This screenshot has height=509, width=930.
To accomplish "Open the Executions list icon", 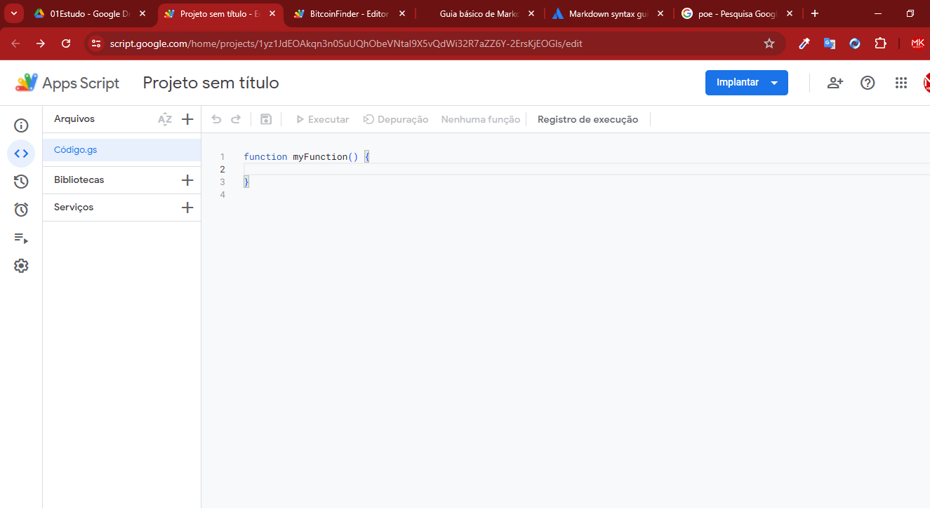I will (21, 238).
